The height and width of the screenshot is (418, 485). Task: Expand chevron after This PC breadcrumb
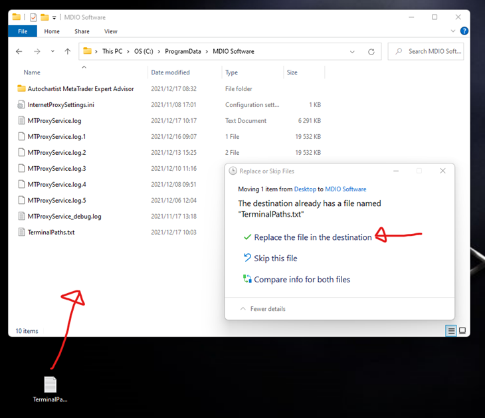coord(128,52)
